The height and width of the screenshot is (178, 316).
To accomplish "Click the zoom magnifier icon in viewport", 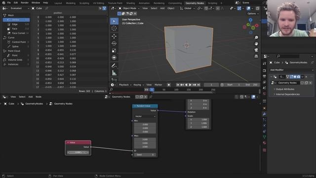I will coord(256,38).
